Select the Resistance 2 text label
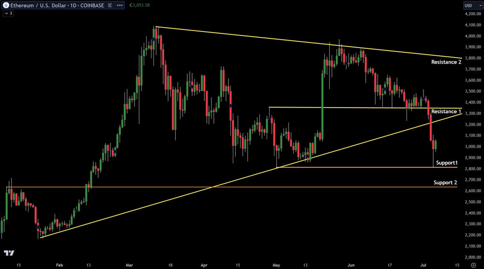 446,62
